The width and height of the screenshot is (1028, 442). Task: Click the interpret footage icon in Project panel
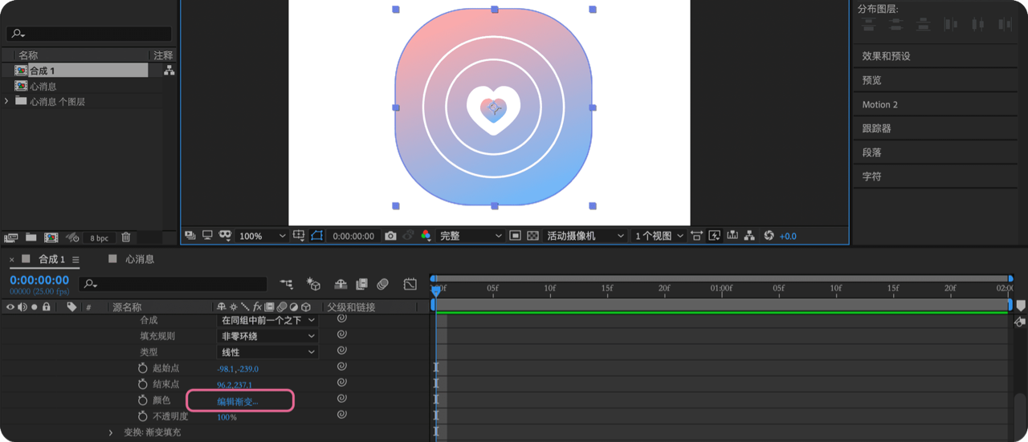(10, 237)
